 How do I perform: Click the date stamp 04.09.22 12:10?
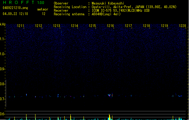(15, 14)
